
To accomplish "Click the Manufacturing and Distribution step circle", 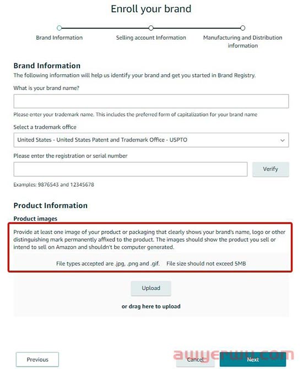I will pos(242,28).
